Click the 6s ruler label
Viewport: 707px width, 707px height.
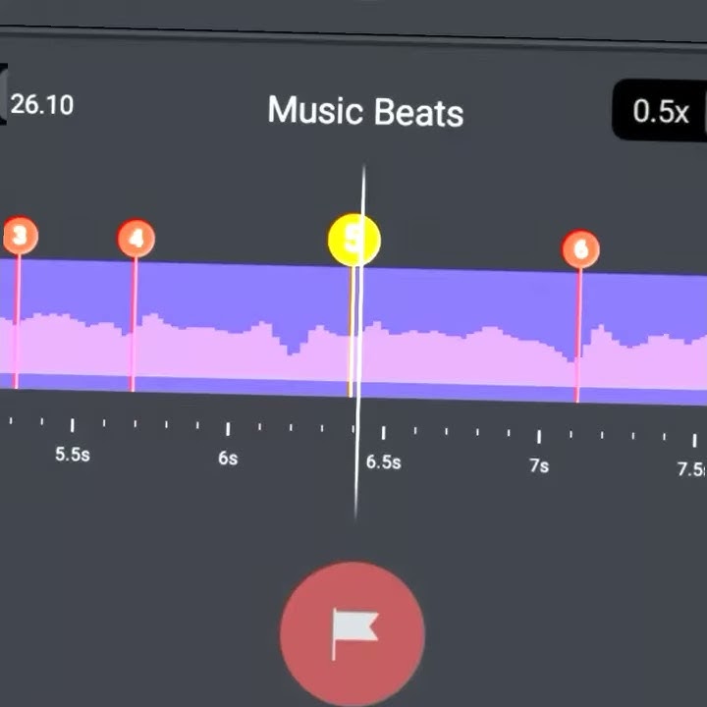[228, 459]
